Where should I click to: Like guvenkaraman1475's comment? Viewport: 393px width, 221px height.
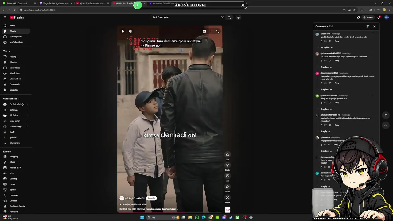321,83
